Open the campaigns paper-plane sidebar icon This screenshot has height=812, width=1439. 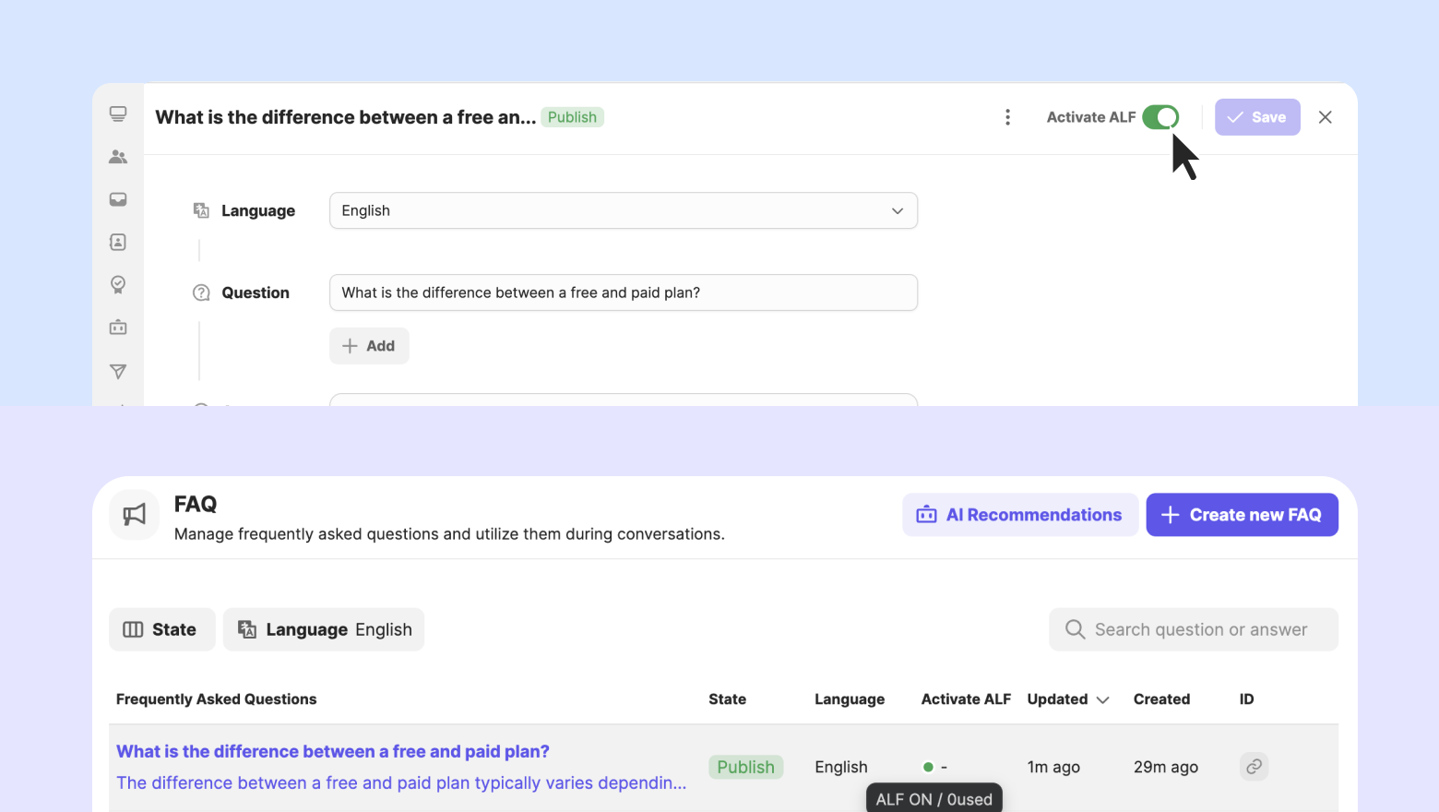coord(118,371)
